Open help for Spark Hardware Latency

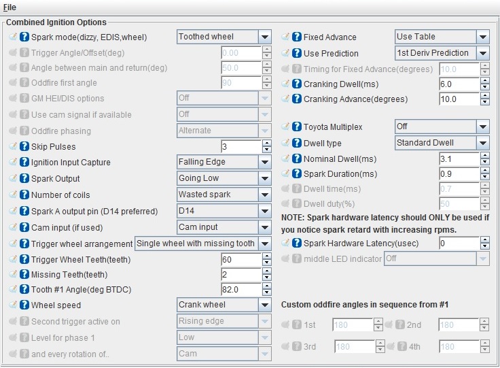tap(297, 243)
